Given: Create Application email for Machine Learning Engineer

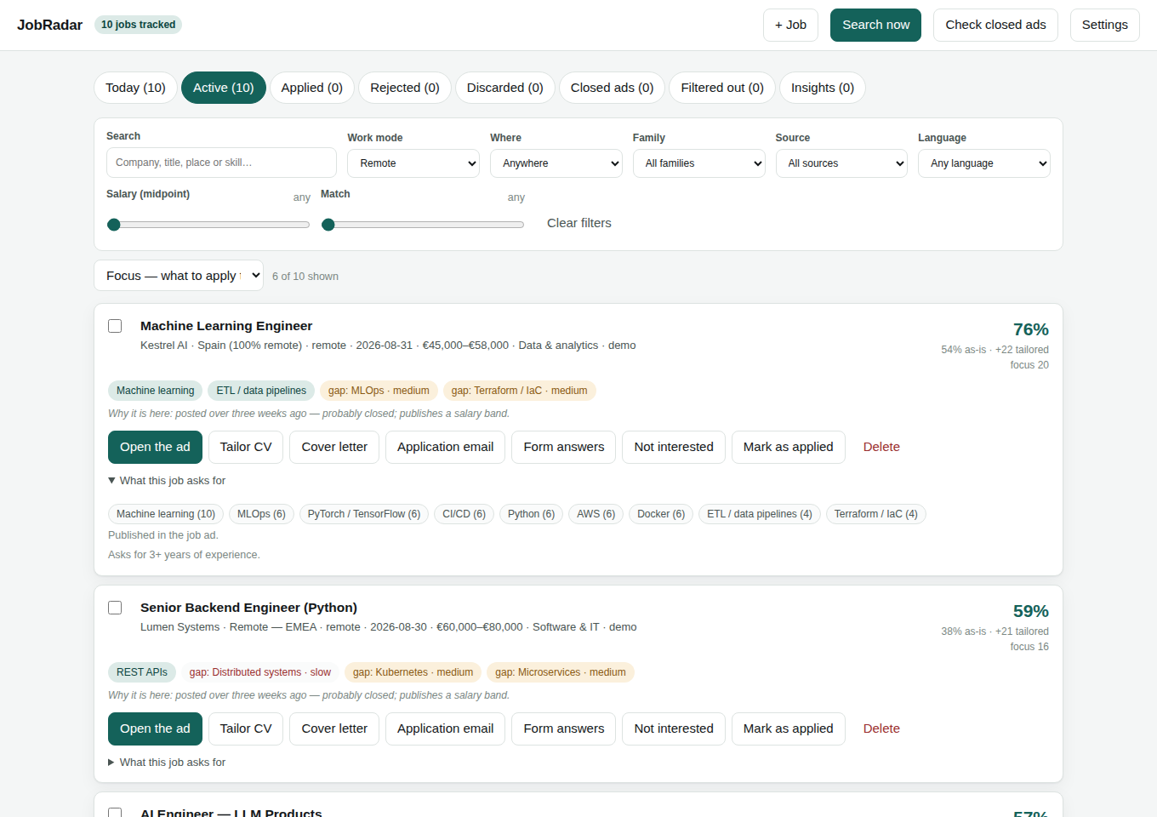Looking at the screenshot, I should [445, 447].
